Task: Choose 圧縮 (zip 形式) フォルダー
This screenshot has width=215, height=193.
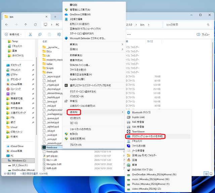Action: pos(158,155)
